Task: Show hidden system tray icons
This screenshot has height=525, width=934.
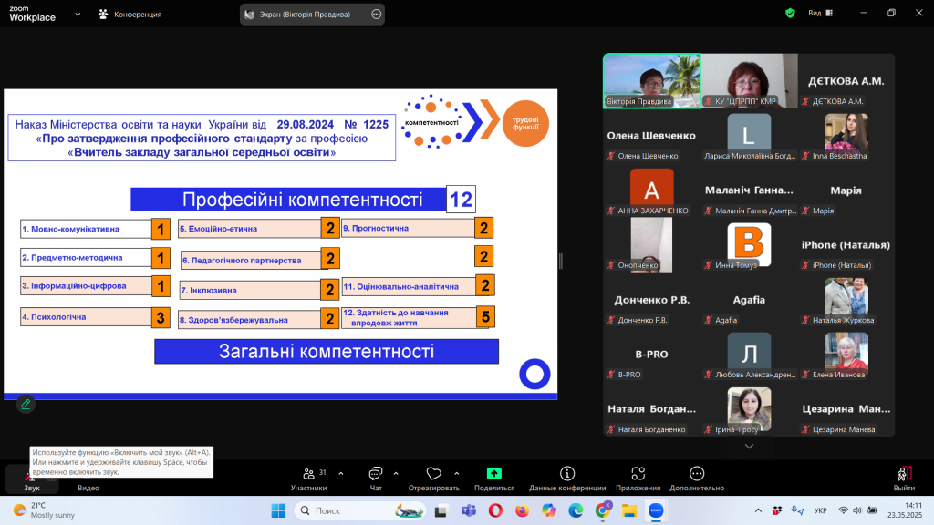Action: pyautogui.click(x=758, y=510)
